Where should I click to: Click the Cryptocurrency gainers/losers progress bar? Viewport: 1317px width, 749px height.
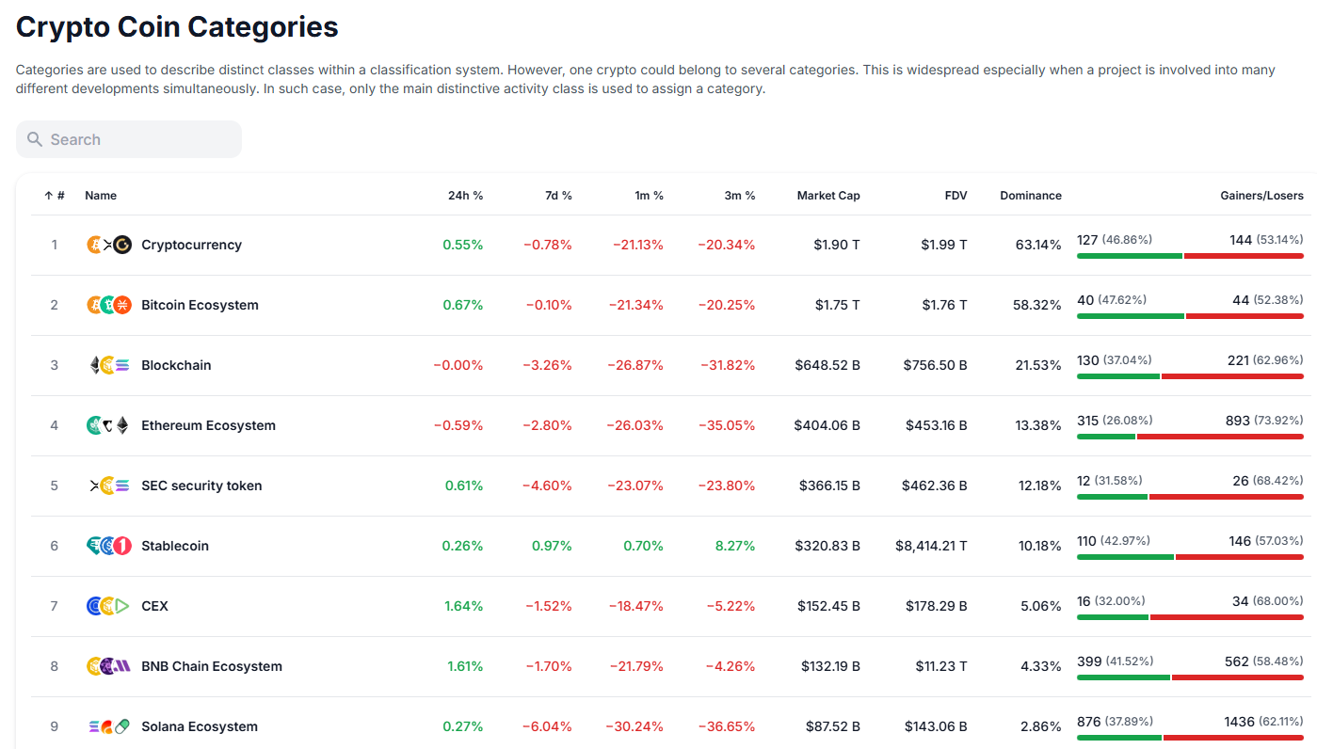[x=1190, y=256]
